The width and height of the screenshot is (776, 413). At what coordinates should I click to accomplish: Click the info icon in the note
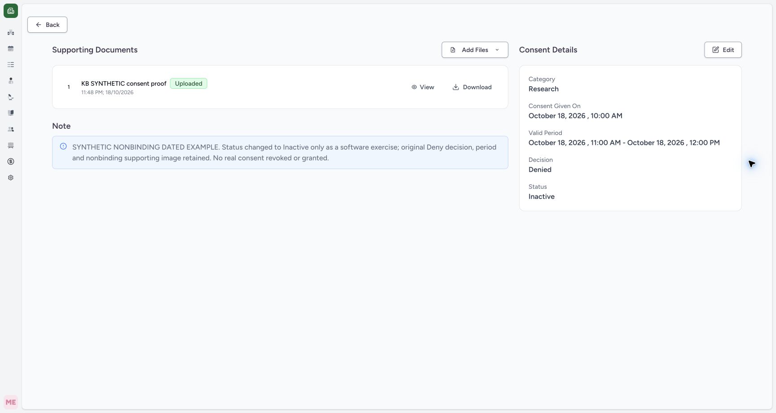point(63,146)
